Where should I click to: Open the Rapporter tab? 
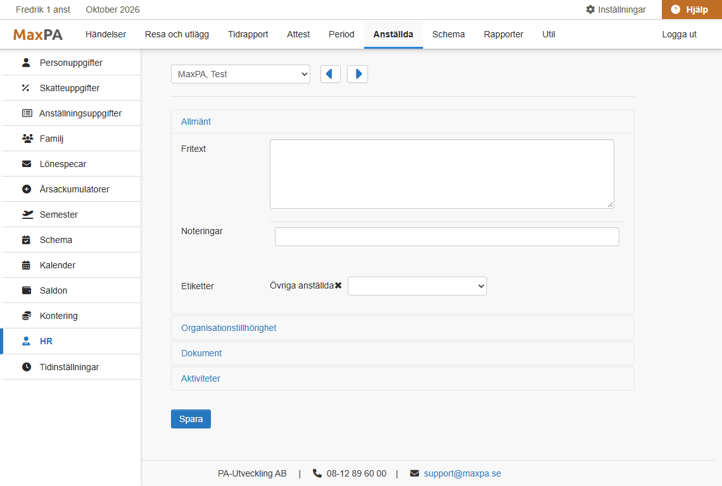point(503,35)
